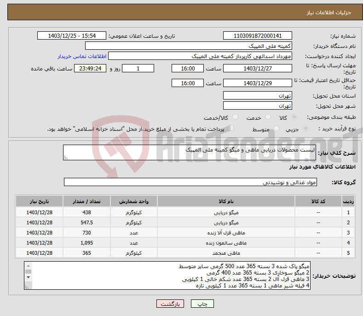Click the price validity time 16:00 field
This screenshot has height=316, width=363.
tap(188, 83)
